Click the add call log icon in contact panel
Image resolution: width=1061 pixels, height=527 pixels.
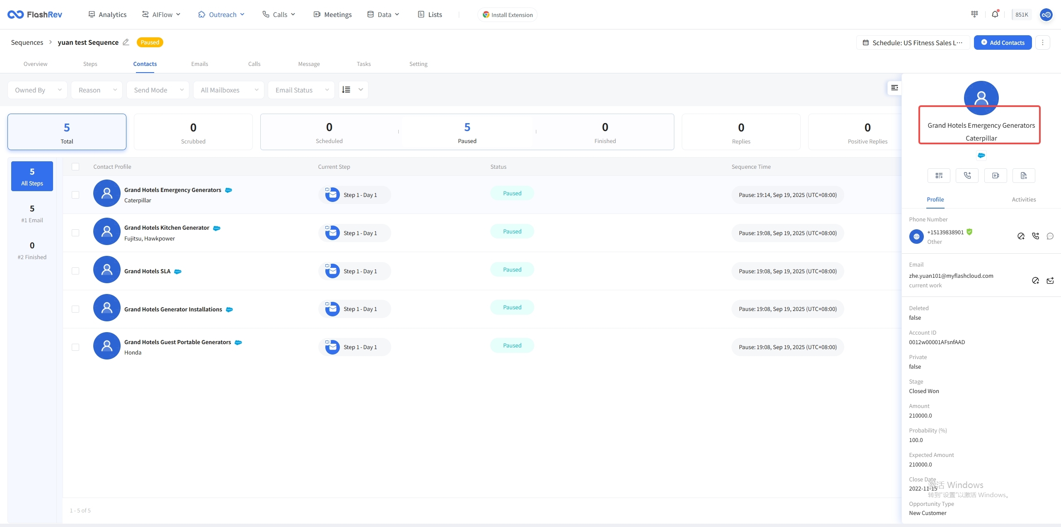pyautogui.click(x=967, y=175)
